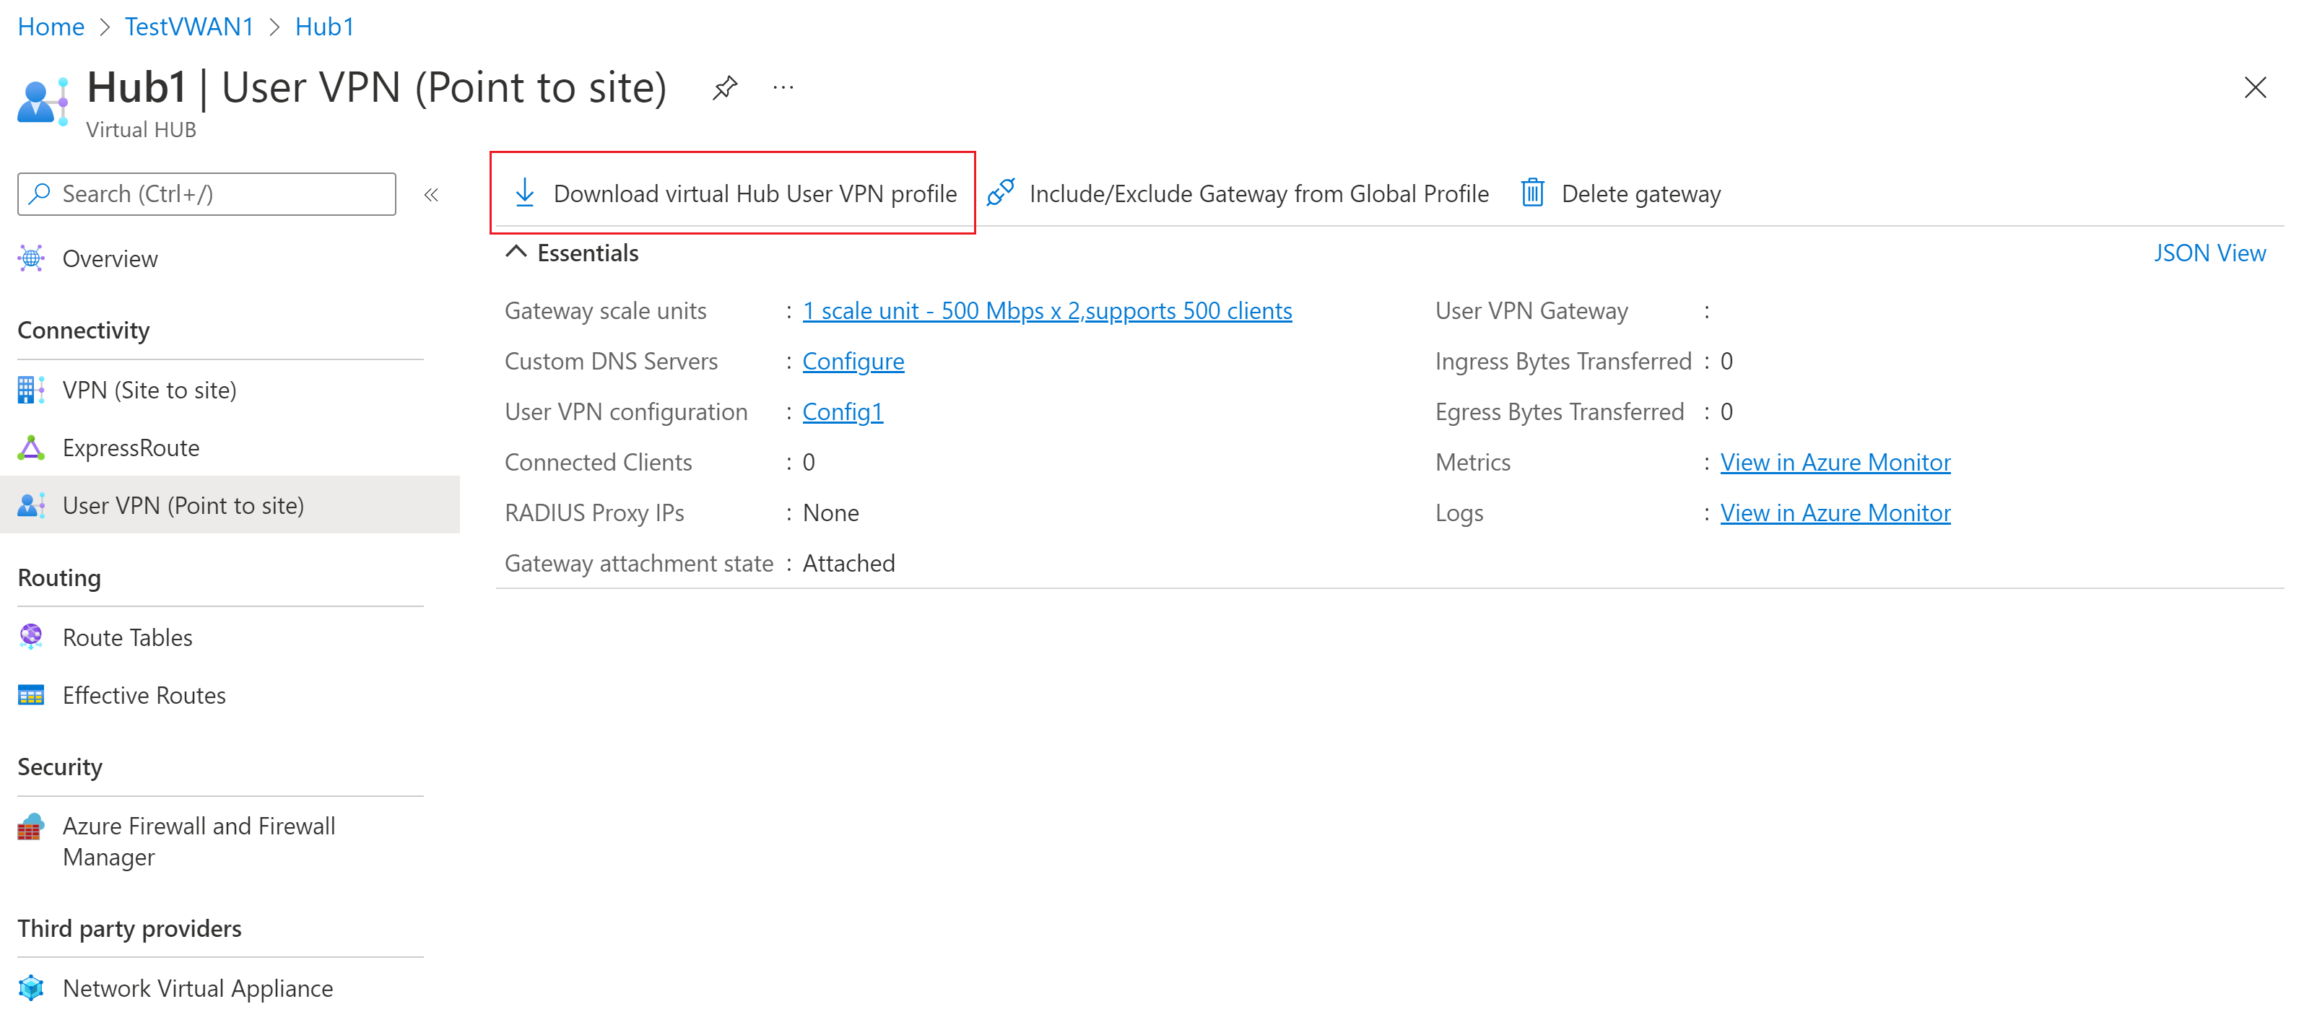Collapse the left sidebar menu
Image resolution: width=2299 pixels, height=1017 pixels.
click(431, 194)
